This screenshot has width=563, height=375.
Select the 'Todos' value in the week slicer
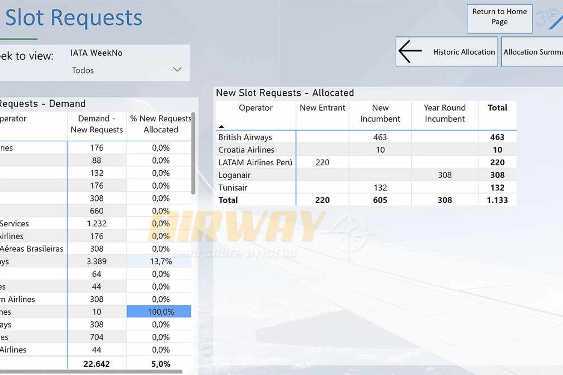pyautogui.click(x=83, y=70)
